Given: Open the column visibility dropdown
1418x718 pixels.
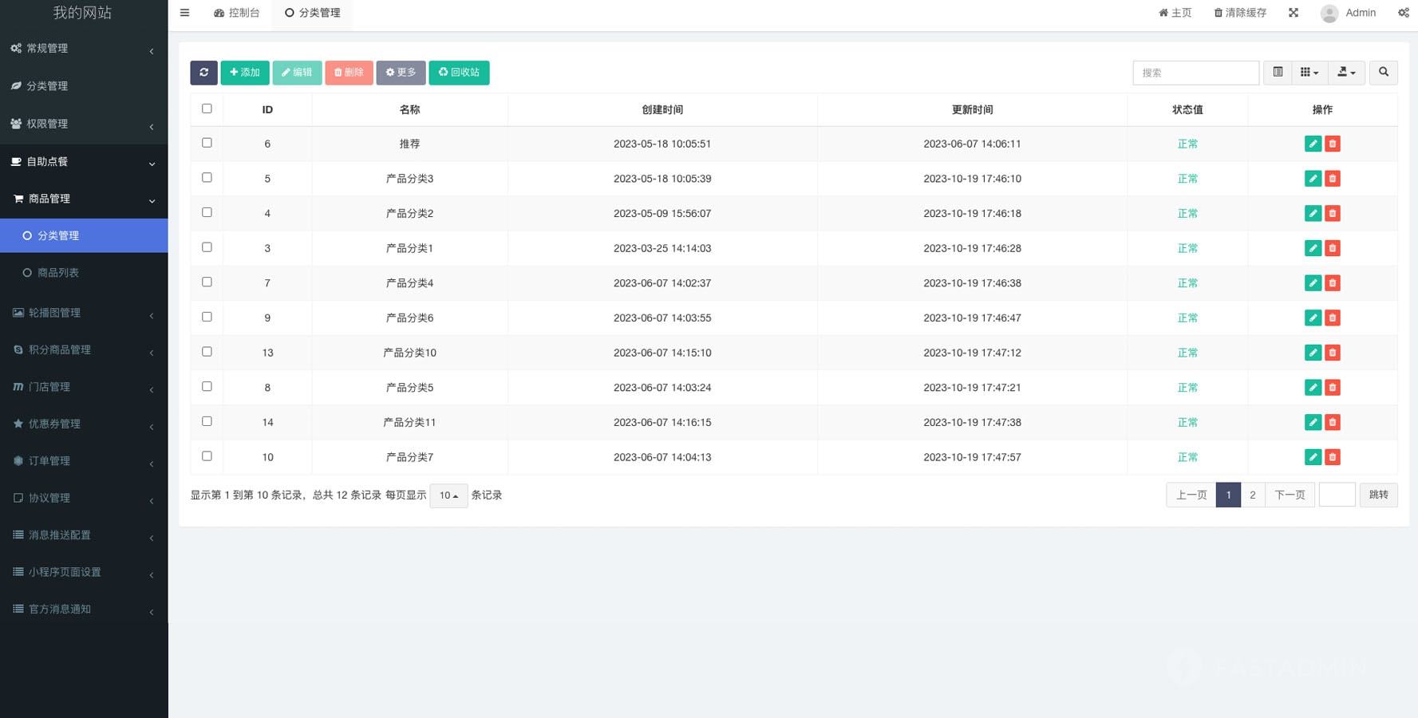Looking at the screenshot, I should pos(1309,73).
